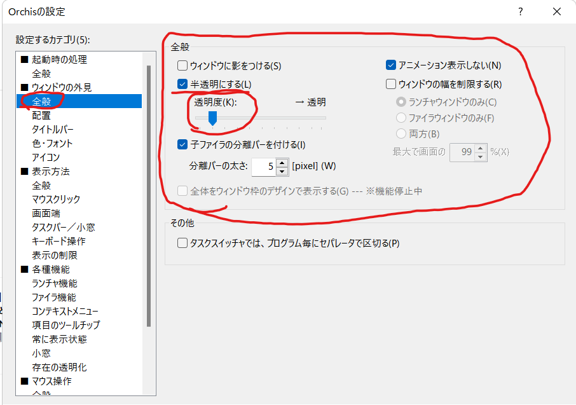The width and height of the screenshot is (576, 405).
Task: Open タスクバー／小窓 settings category
Action: (x=64, y=227)
